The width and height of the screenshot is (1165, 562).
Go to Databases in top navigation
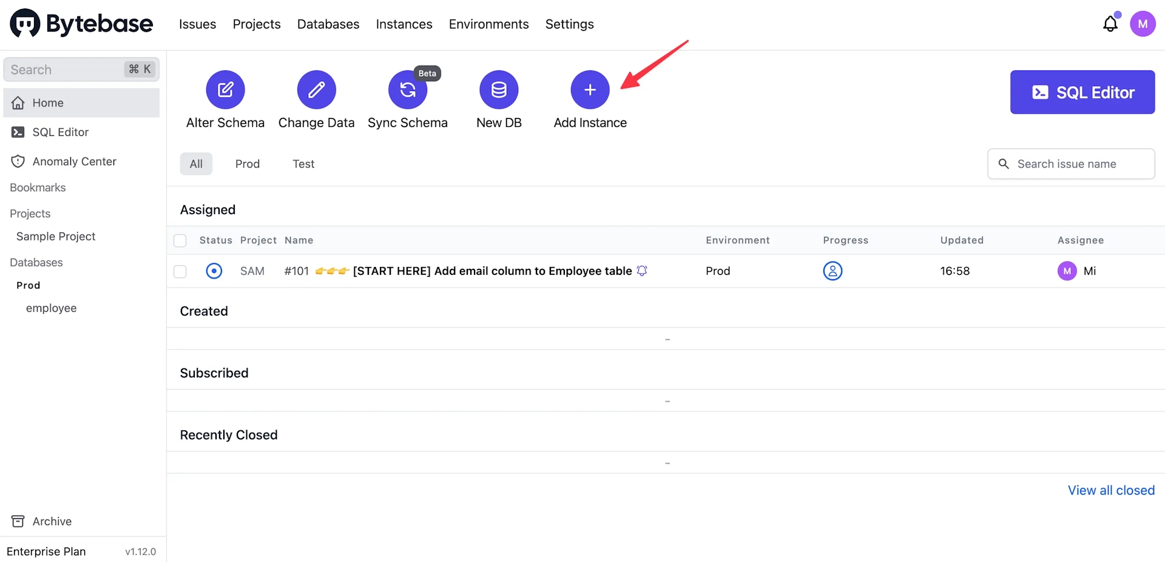point(328,24)
